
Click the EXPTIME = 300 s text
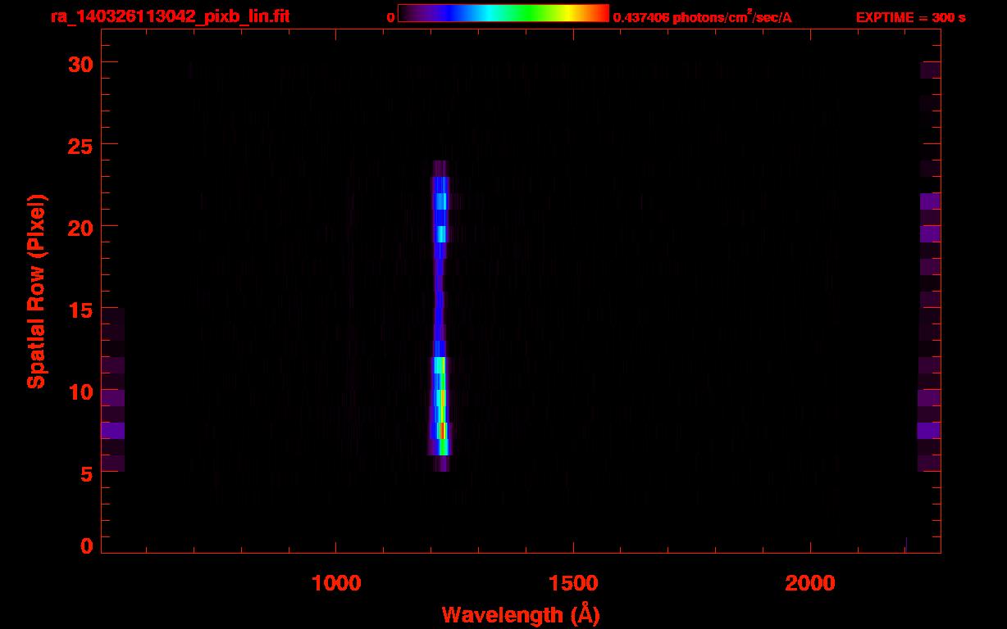click(x=910, y=17)
